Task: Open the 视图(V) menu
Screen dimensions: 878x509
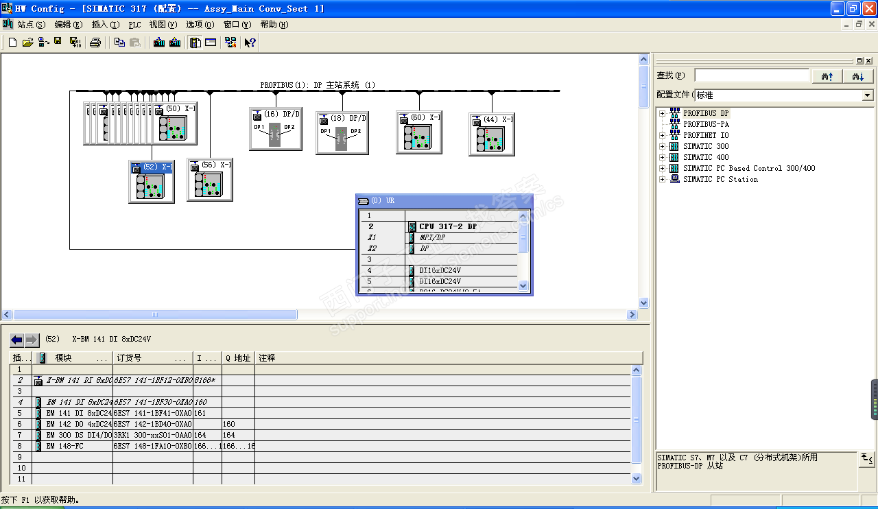Action: point(163,24)
